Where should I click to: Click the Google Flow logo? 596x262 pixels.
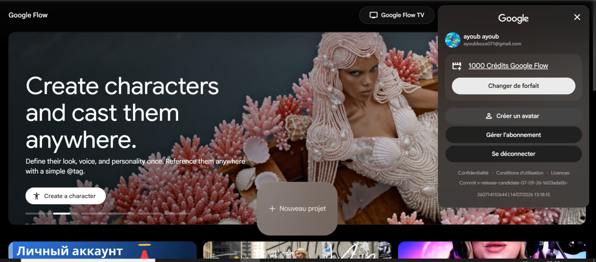(28, 15)
